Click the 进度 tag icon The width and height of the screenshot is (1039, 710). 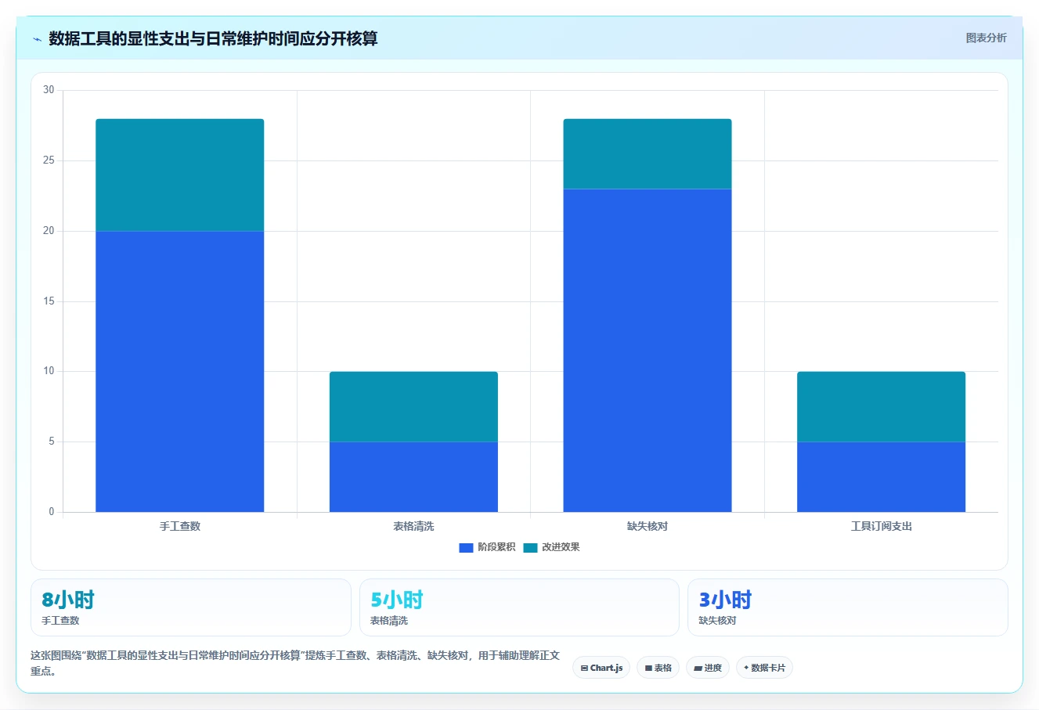pyautogui.click(x=698, y=669)
